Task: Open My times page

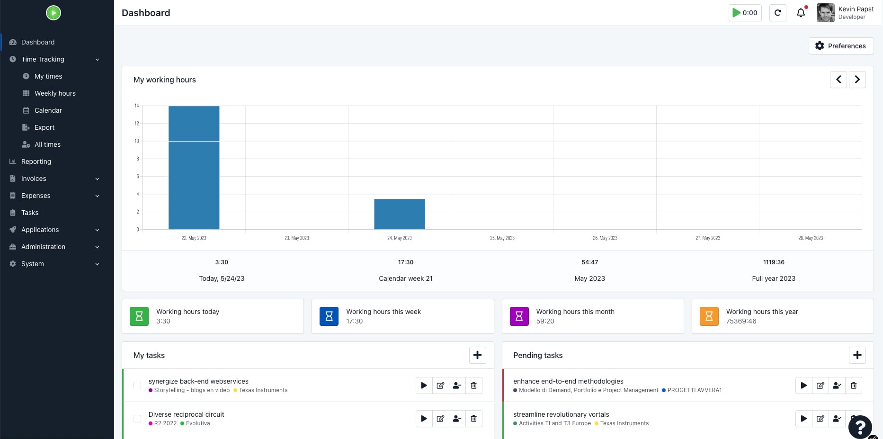Action: pyautogui.click(x=57, y=76)
